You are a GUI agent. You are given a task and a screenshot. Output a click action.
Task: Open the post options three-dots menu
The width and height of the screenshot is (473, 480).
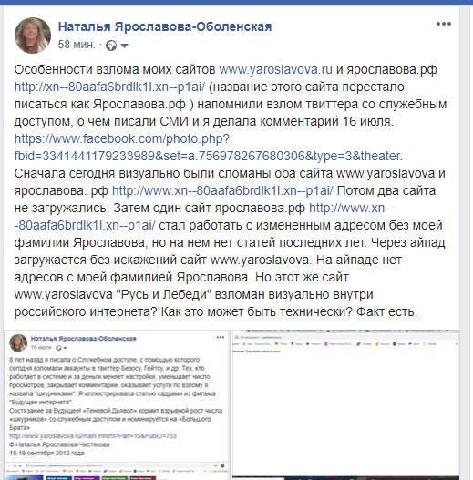tap(444, 24)
